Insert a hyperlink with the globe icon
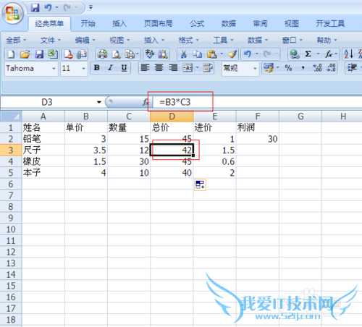 [295, 54]
